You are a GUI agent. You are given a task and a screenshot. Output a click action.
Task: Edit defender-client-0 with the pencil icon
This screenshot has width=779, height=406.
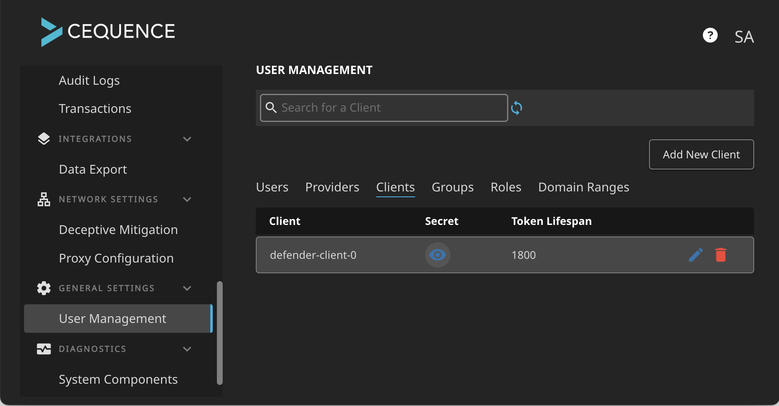tap(696, 255)
